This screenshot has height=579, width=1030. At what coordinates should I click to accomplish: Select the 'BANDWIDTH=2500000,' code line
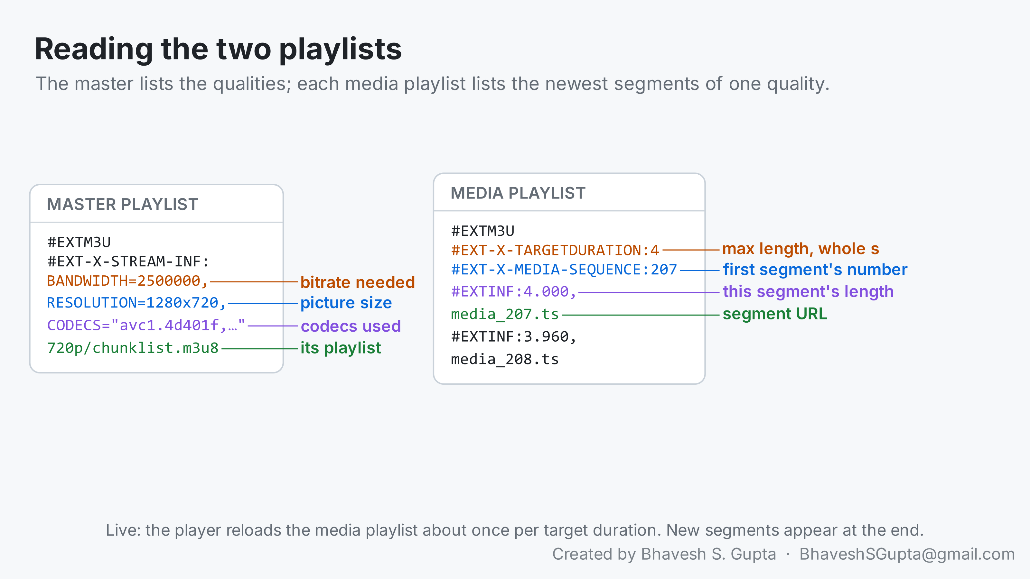(127, 281)
